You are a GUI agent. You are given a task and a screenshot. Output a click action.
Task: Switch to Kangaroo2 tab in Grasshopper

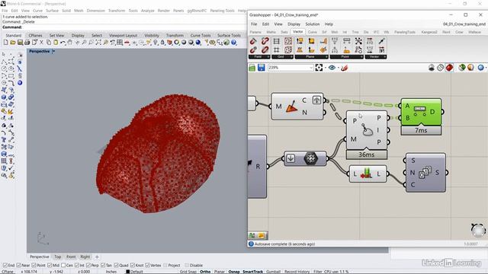429,32
